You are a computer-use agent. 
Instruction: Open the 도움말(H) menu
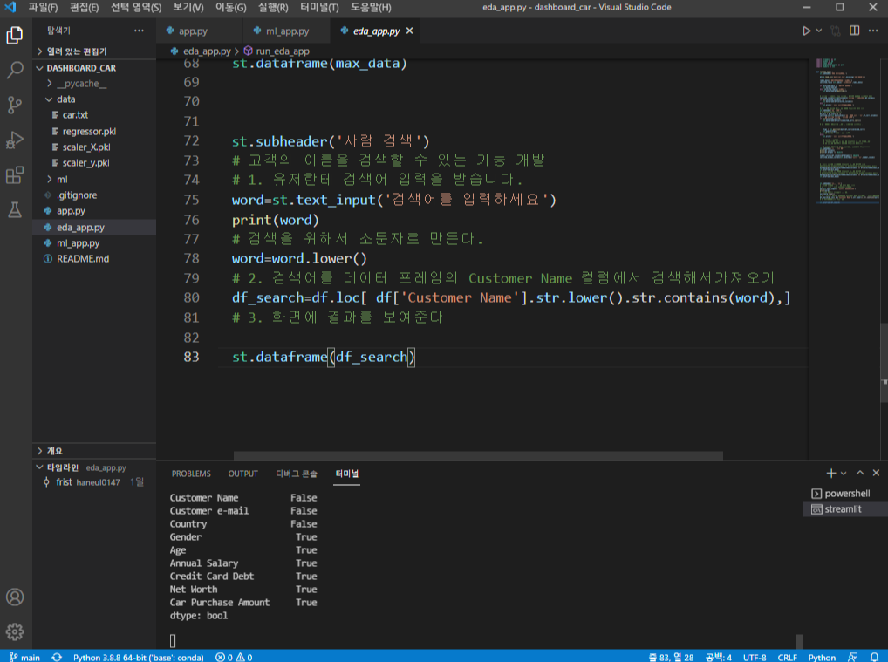(371, 7)
